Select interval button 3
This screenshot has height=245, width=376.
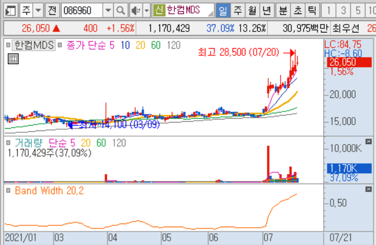[343, 10]
